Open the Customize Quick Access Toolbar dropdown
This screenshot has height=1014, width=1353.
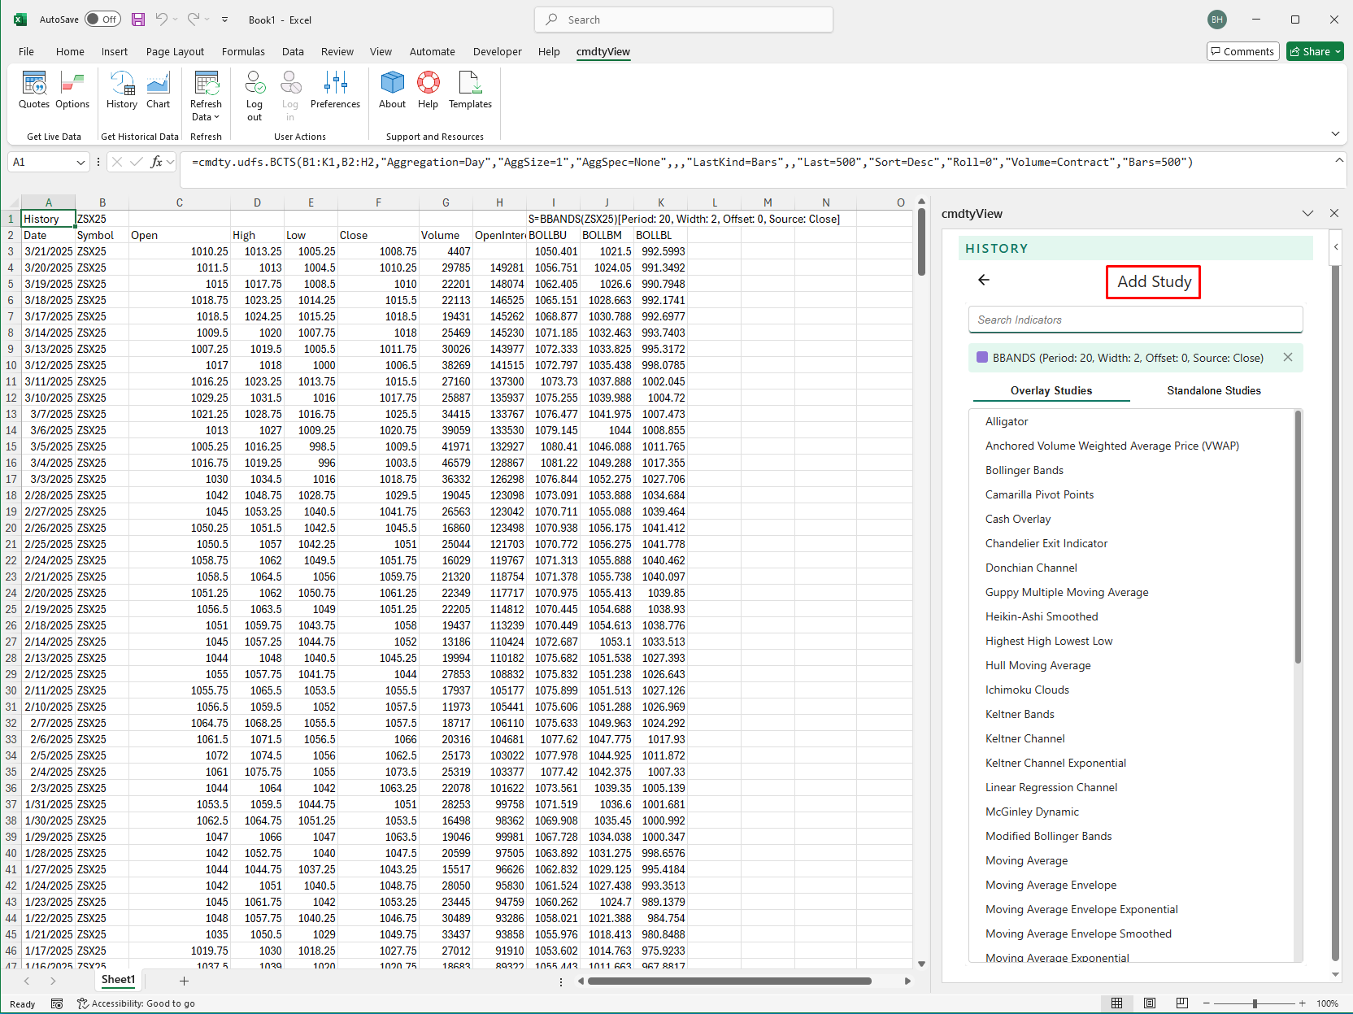[x=224, y=20]
